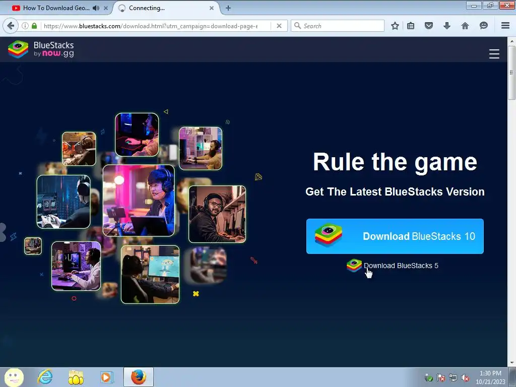The image size is (516, 387).
Task: Click the bearded man at desk photo
Action: [201, 149]
